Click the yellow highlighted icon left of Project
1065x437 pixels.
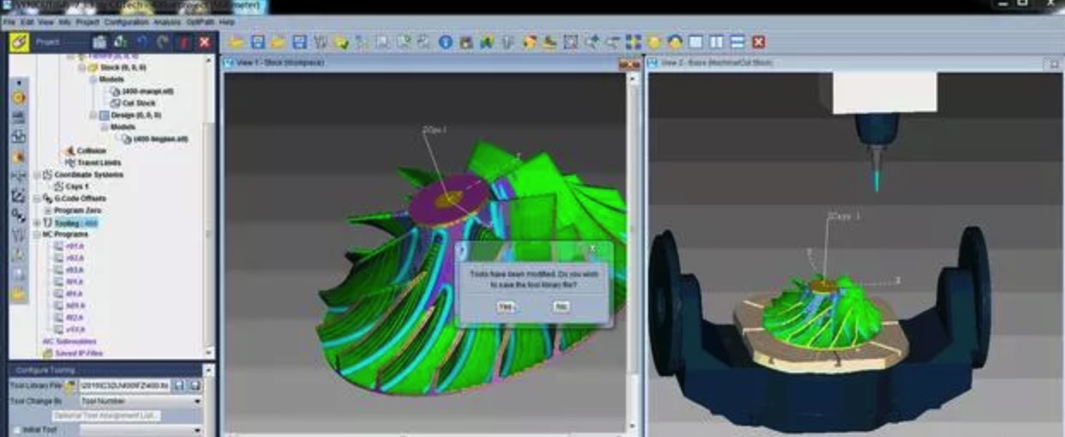point(19,42)
